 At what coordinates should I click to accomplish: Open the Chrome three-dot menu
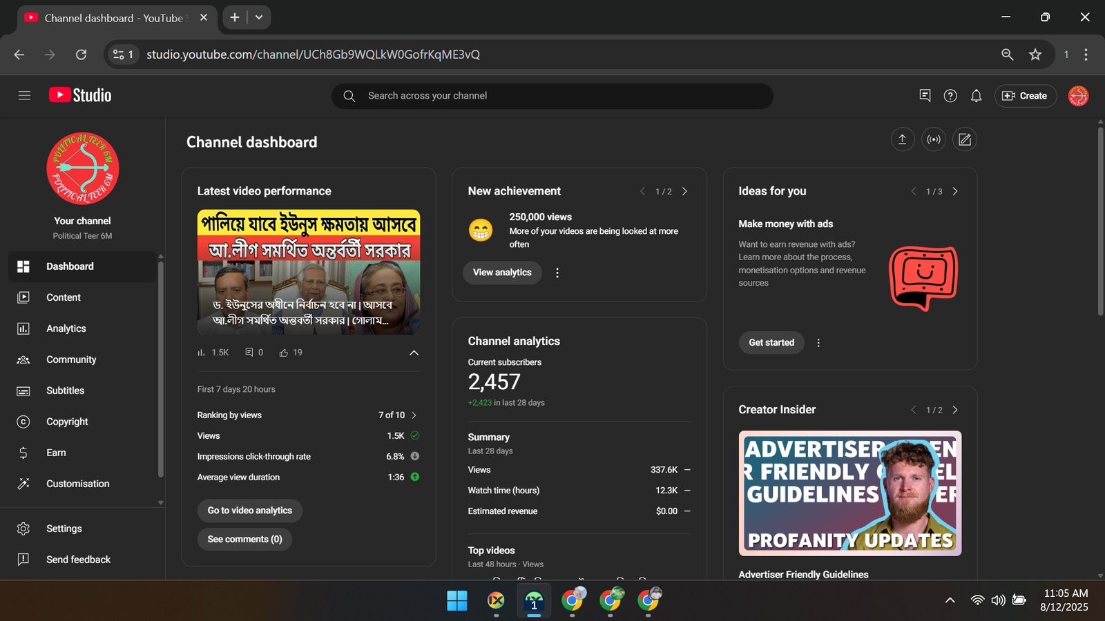click(x=1086, y=55)
